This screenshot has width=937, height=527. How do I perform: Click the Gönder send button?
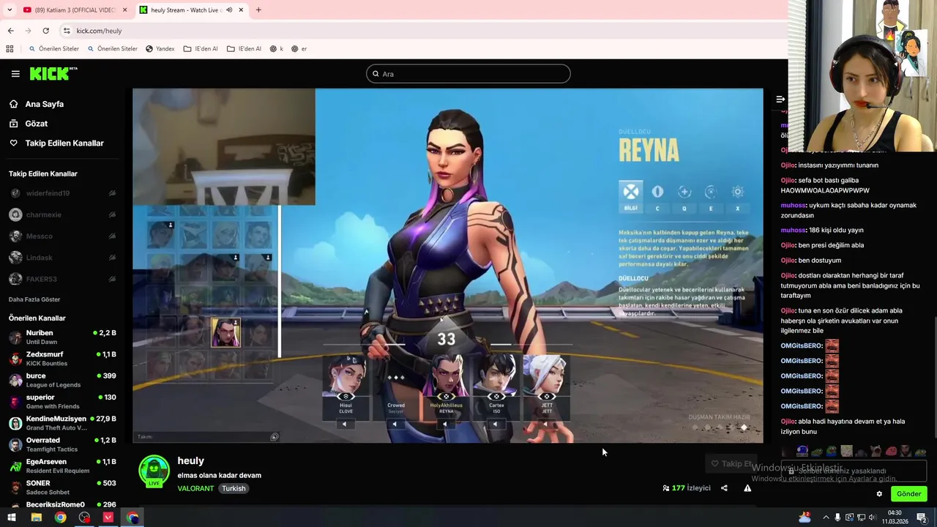click(x=908, y=494)
